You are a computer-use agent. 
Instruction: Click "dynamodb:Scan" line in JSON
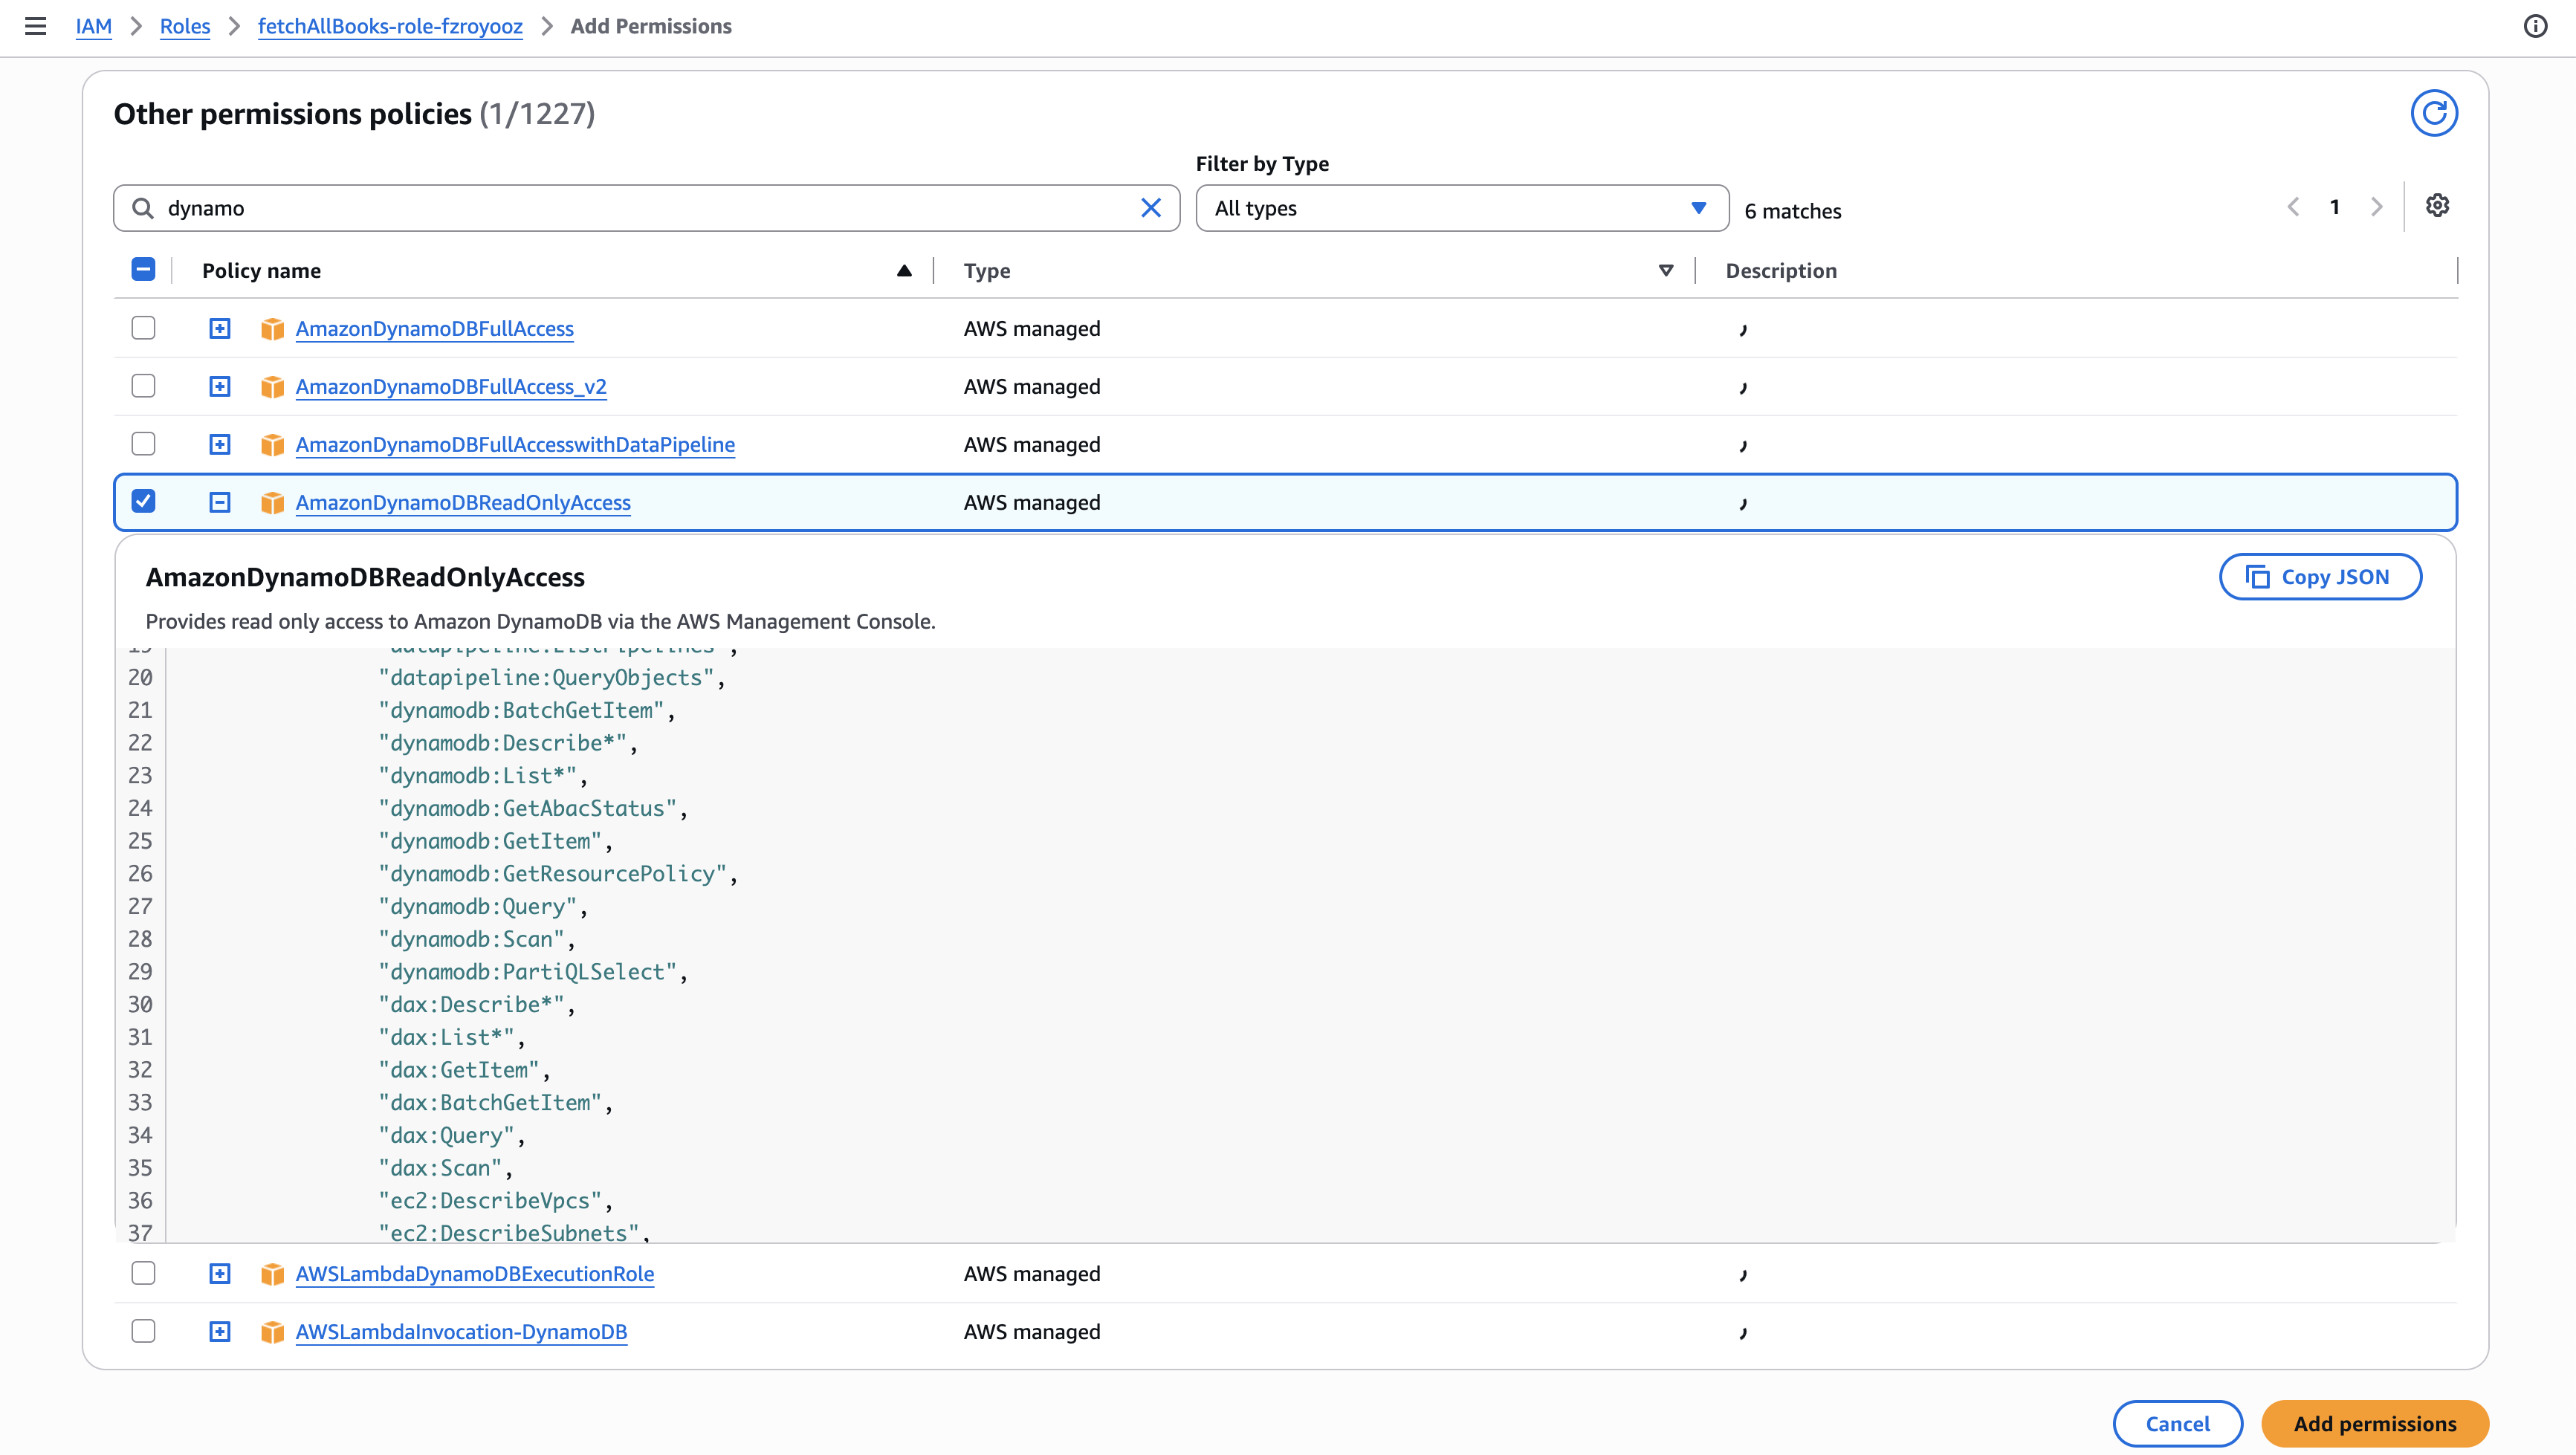point(476,939)
